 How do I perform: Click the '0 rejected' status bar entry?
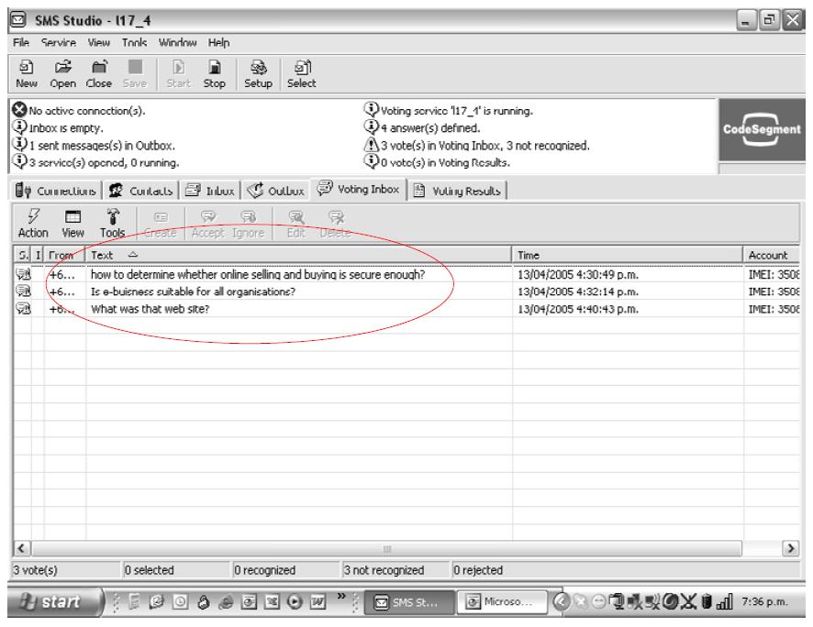coord(625,570)
